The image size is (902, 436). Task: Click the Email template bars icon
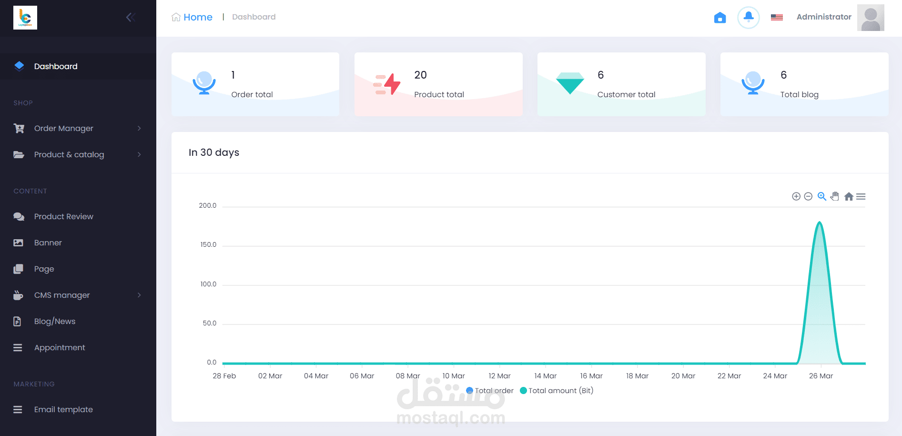[x=18, y=409]
